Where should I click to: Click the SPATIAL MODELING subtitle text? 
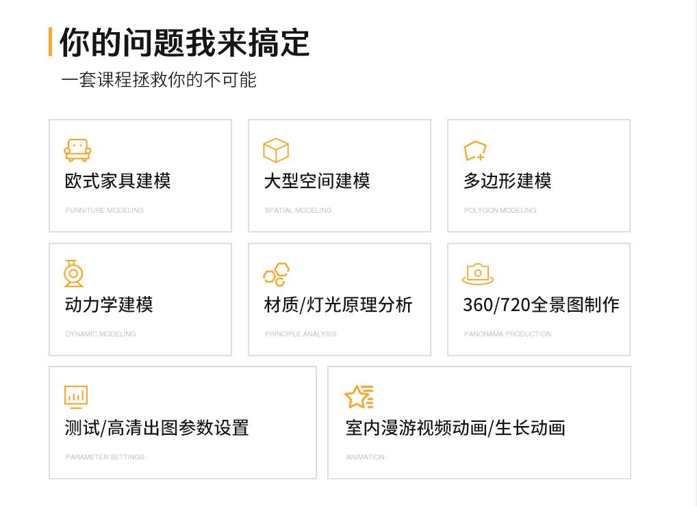coord(298,210)
